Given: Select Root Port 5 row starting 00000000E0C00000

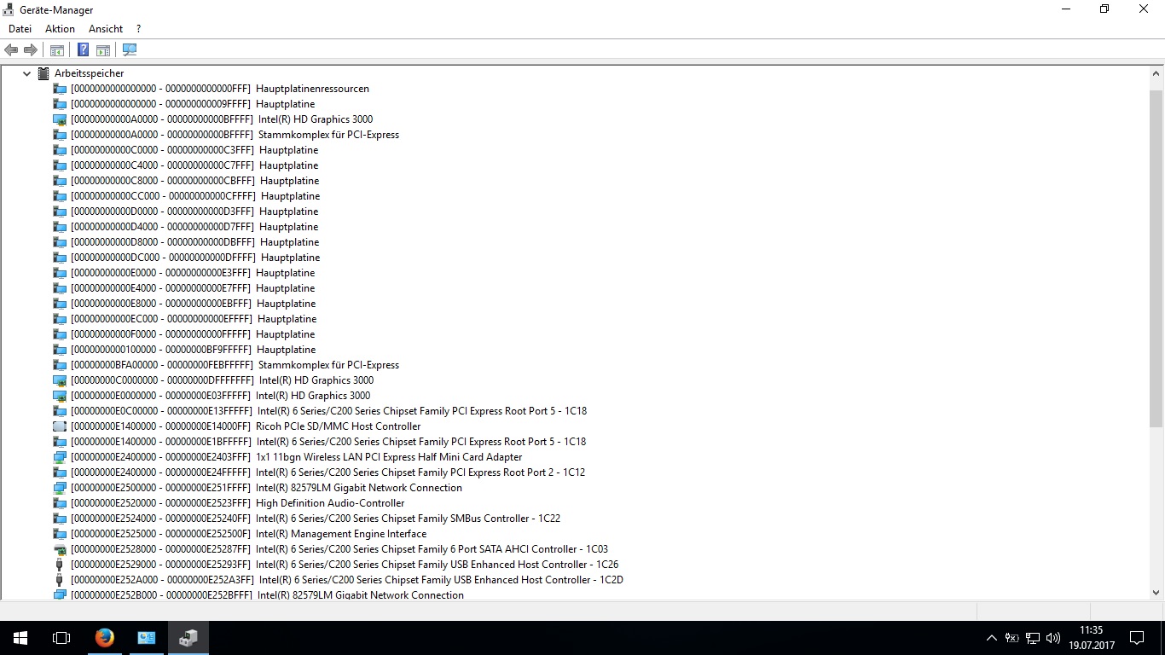Looking at the screenshot, I should tap(329, 411).
